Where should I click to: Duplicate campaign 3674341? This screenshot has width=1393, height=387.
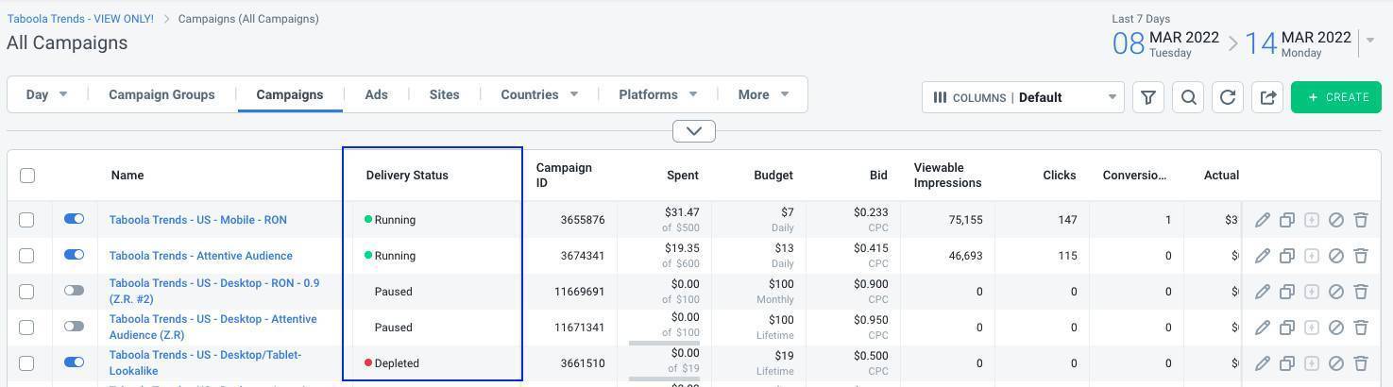click(1286, 256)
